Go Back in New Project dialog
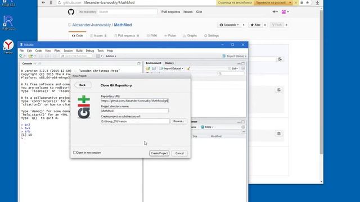The image size is (360, 202). [83, 85]
